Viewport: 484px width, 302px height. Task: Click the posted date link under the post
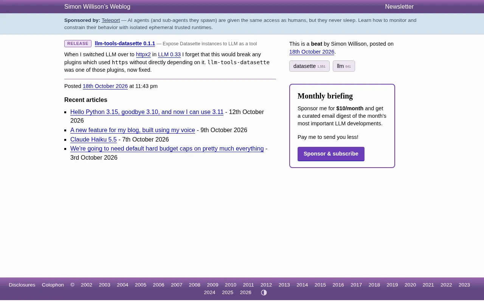pyautogui.click(x=105, y=86)
